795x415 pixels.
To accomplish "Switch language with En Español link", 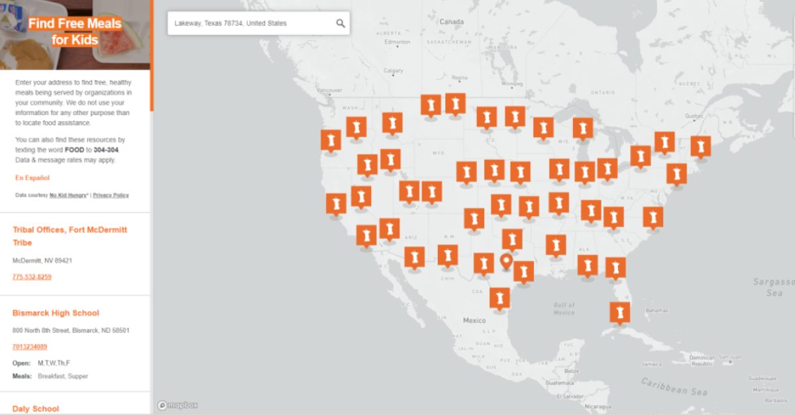I will 32,177.
